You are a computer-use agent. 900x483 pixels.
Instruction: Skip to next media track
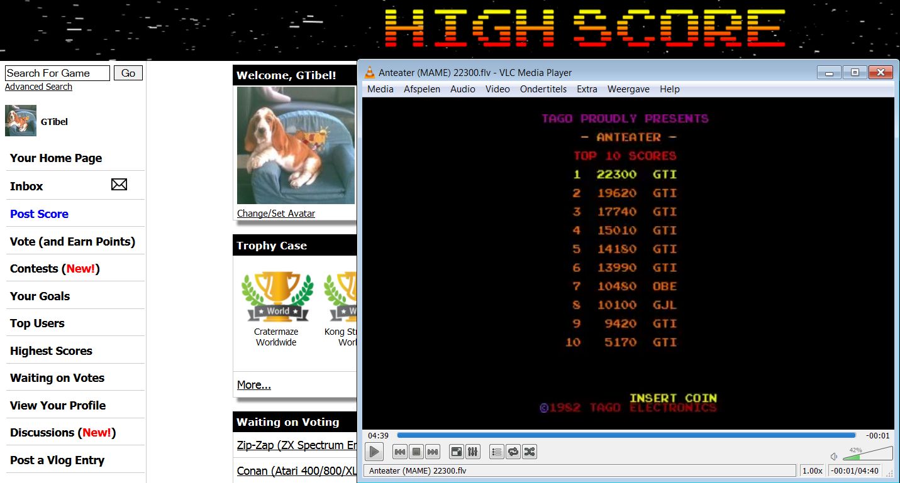click(x=432, y=452)
